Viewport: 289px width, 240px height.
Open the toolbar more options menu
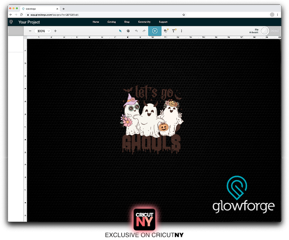point(181,31)
